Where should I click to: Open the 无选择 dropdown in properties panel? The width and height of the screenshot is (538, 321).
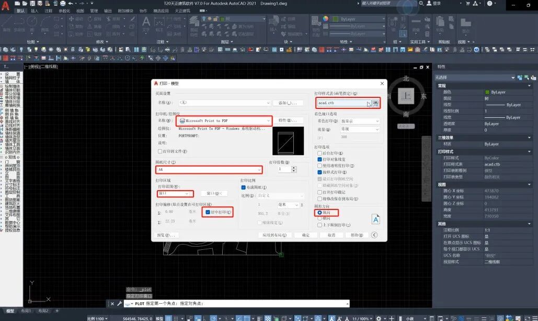click(475, 78)
